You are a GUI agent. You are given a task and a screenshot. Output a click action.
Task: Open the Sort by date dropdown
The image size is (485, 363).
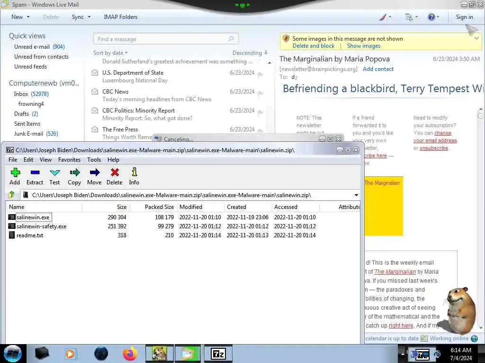click(x=110, y=53)
